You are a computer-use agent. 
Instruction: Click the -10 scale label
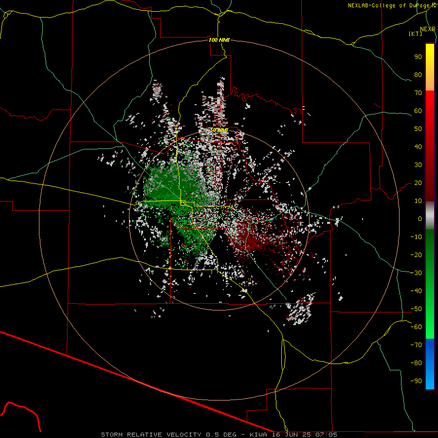coord(416,237)
